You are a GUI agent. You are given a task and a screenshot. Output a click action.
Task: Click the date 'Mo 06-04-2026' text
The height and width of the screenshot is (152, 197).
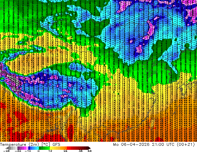[x=131, y=145]
